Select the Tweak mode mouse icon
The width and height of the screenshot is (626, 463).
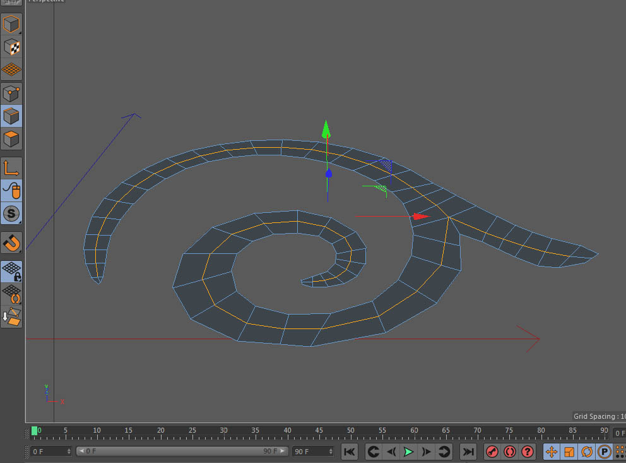[x=11, y=191]
